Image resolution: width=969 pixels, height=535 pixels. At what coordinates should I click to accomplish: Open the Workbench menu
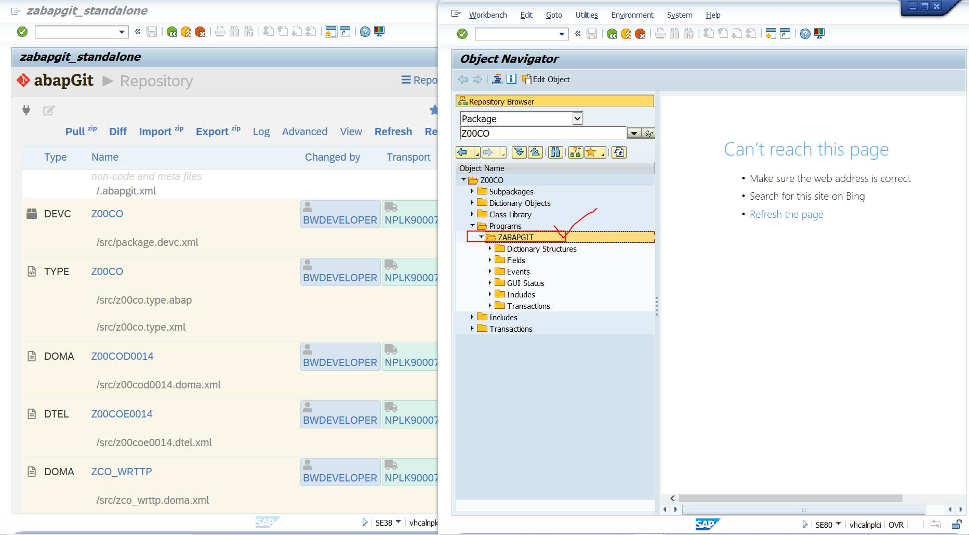pos(487,15)
